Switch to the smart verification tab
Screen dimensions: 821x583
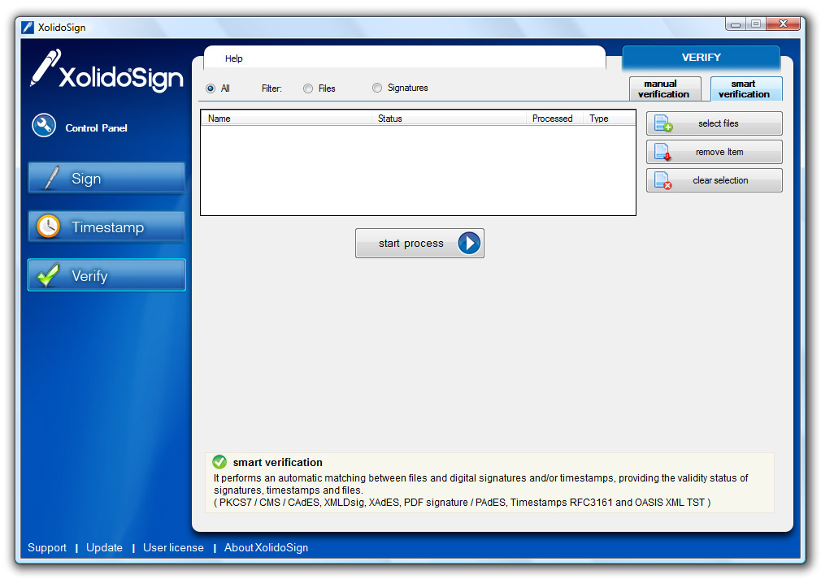coord(745,89)
